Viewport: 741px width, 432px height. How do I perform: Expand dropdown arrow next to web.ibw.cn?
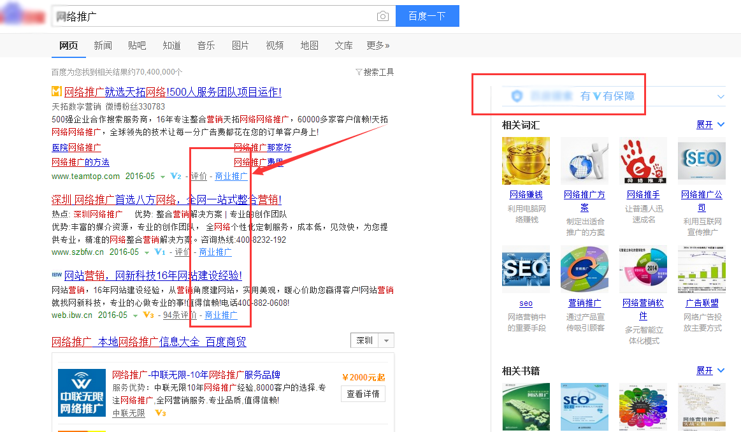[x=135, y=316]
